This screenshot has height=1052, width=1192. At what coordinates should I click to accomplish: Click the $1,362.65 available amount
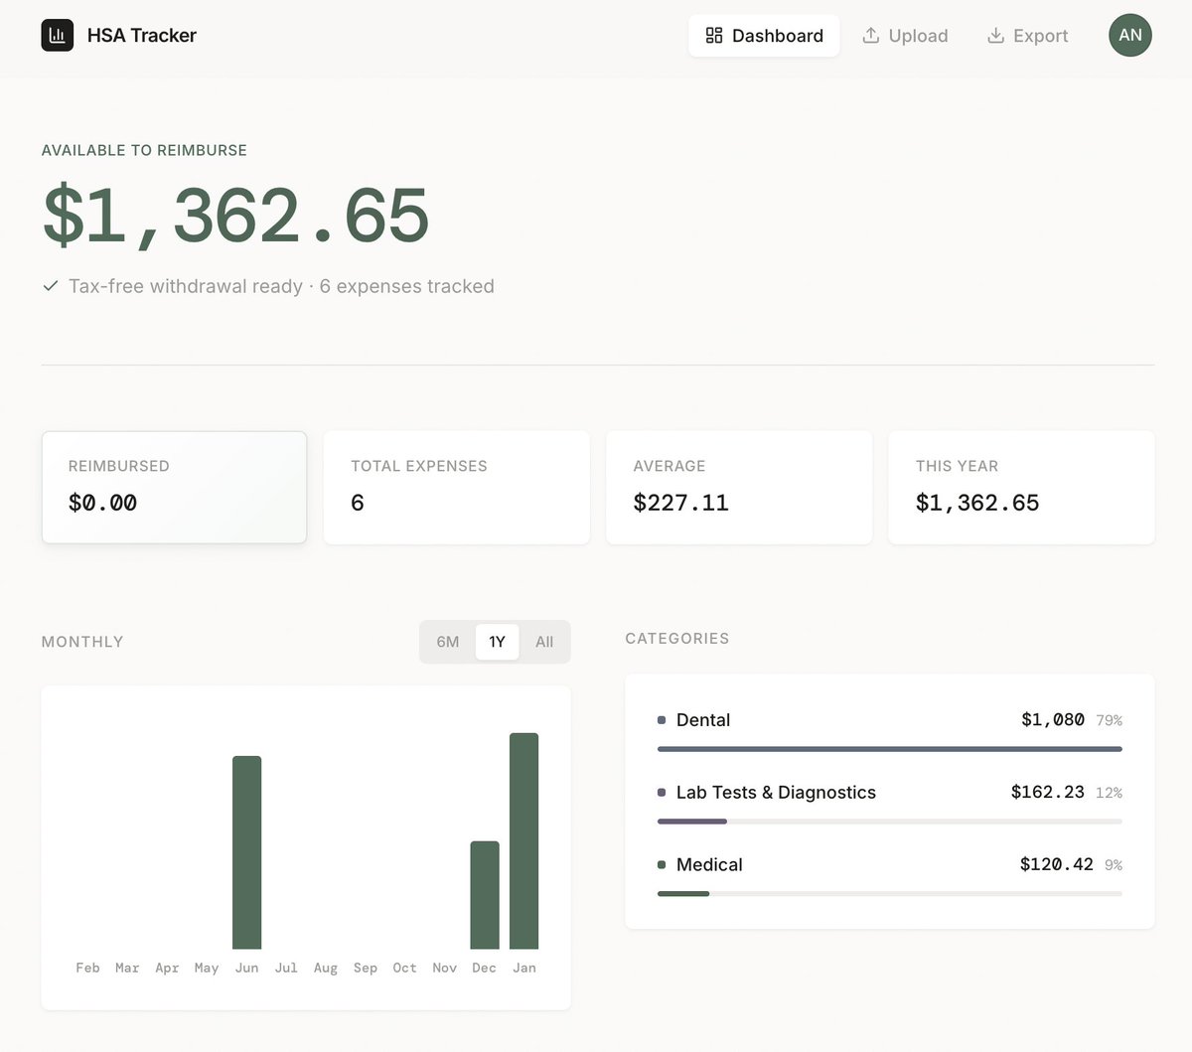click(235, 216)
